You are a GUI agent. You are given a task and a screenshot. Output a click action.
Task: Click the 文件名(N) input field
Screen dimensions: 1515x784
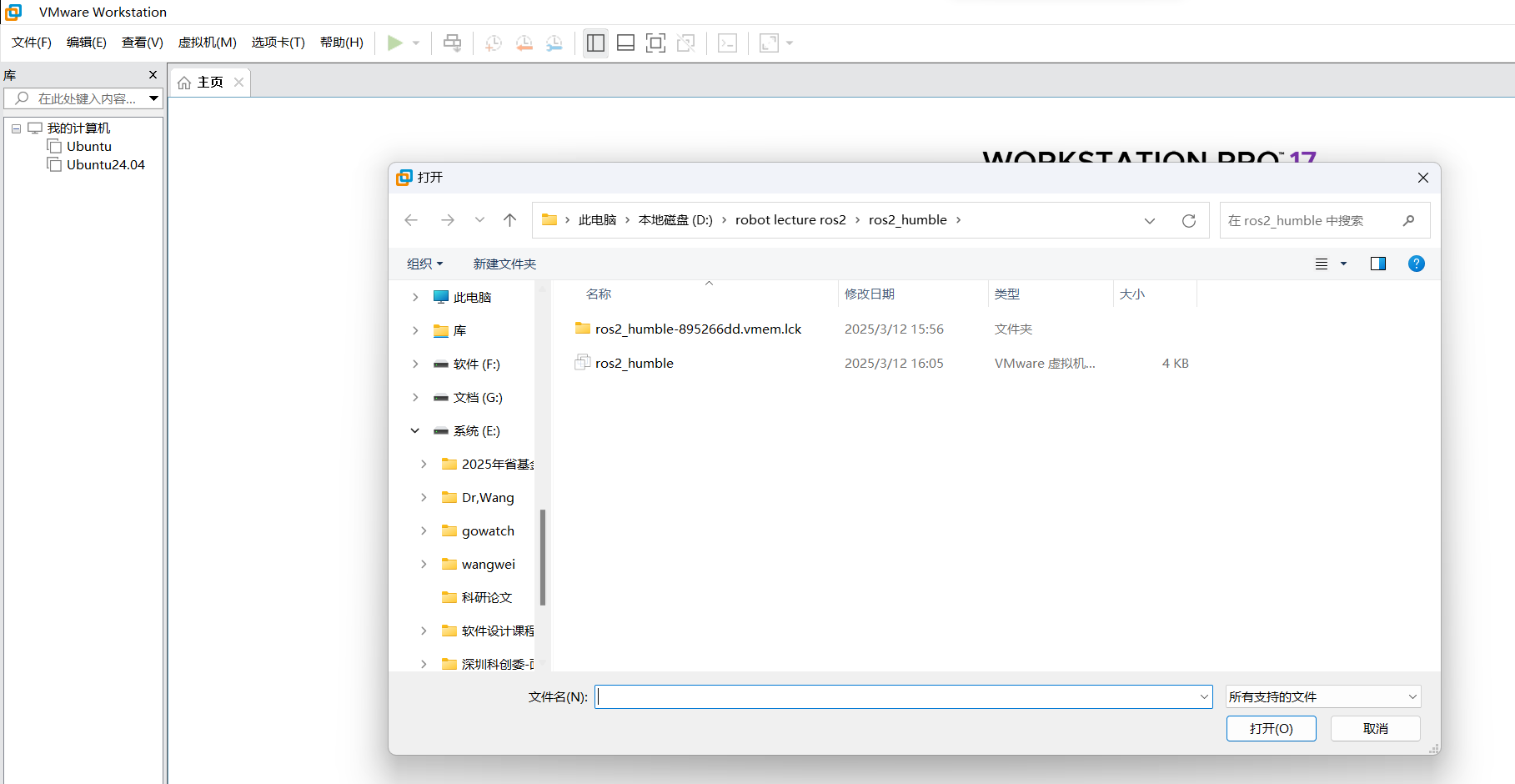click(903, 697)
